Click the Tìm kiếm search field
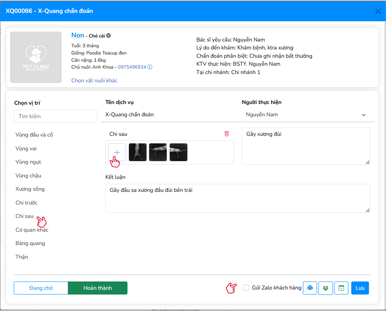The width and height of the screenshot is (386, 311). (x=55, y=116)
